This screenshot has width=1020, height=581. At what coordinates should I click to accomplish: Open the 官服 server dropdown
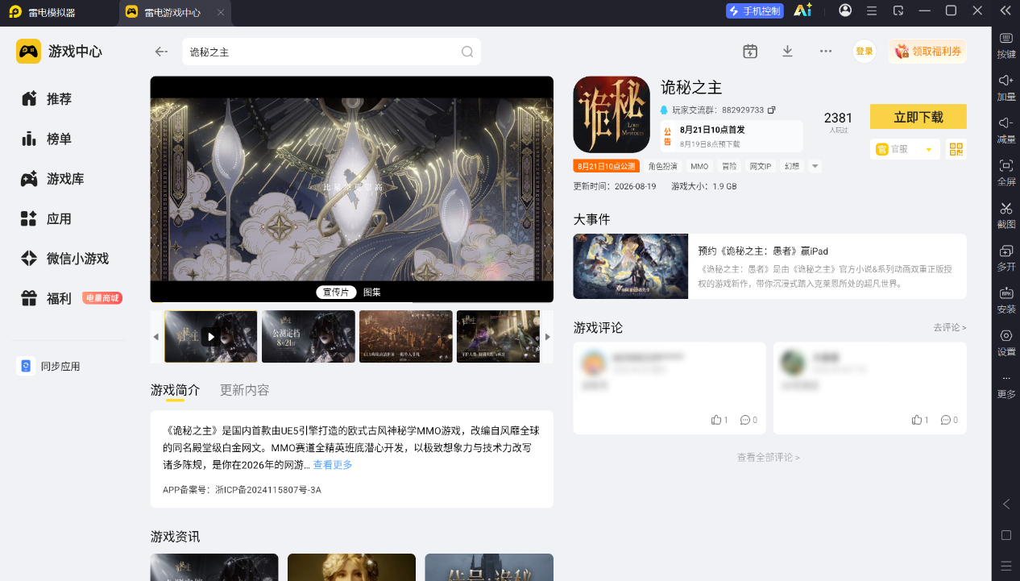point(905,149)
